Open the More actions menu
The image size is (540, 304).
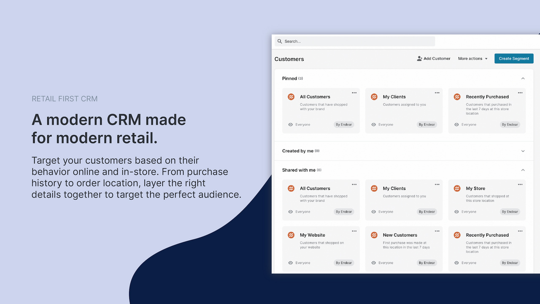click(x=472, y=58)
